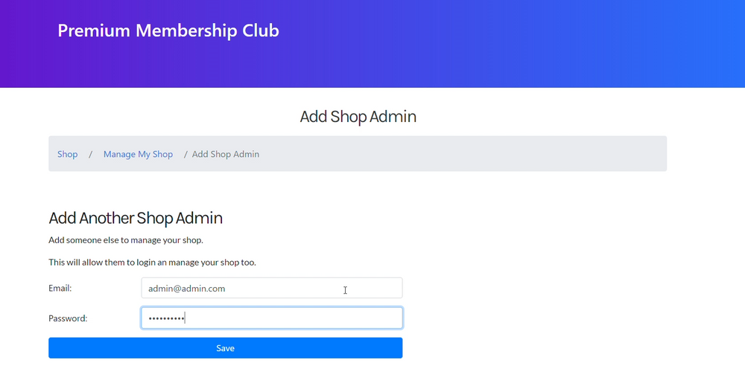Focus the Email input field

pos(272,288)
